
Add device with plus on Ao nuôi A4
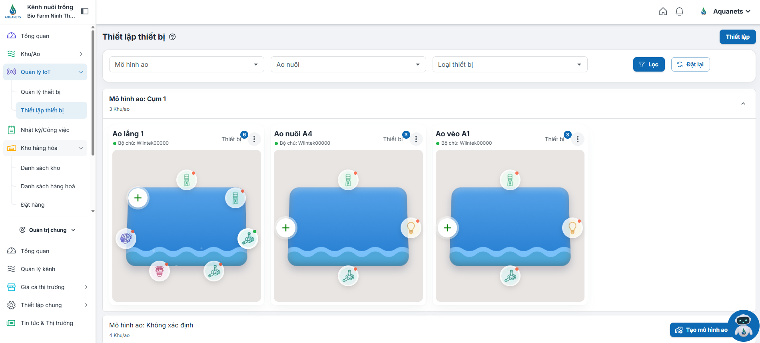[x=286, y=228]
